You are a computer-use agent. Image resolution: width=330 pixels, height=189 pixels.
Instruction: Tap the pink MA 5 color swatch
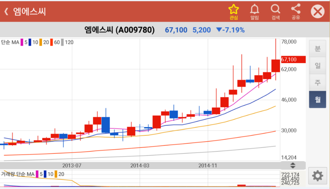pyautogui.click(x=22, y=42)
